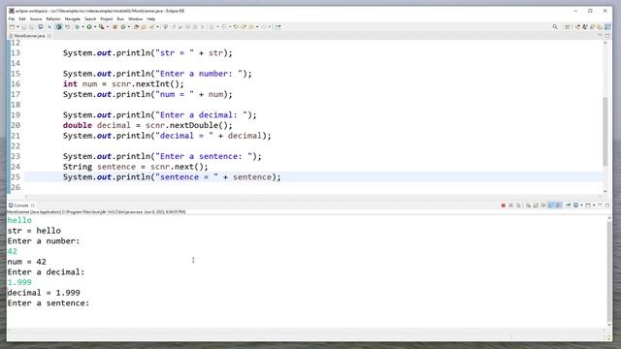Expand the New wizard dropdown arrow
This screenshot has height=349, width=621.
(x=17, y=27)
